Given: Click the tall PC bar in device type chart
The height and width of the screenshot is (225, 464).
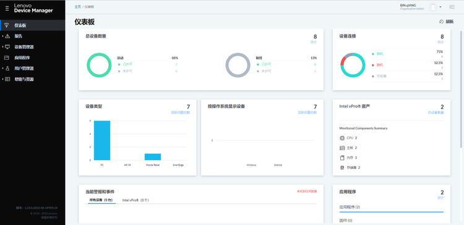Looking at the screenshot, I should [x=102, y=140].
